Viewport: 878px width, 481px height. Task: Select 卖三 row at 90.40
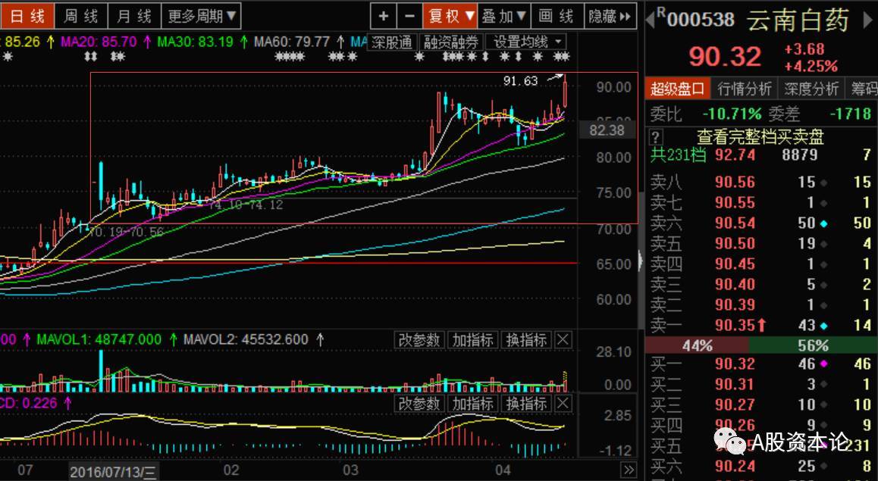pyautogui.click(x=760, y=285)
